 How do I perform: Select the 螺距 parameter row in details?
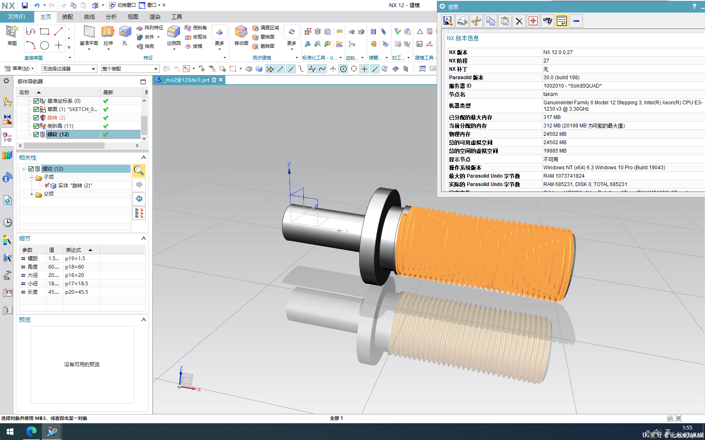[82, 259]
